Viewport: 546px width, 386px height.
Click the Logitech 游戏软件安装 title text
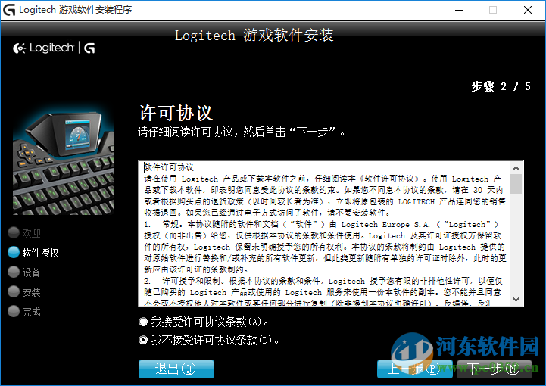254,35
